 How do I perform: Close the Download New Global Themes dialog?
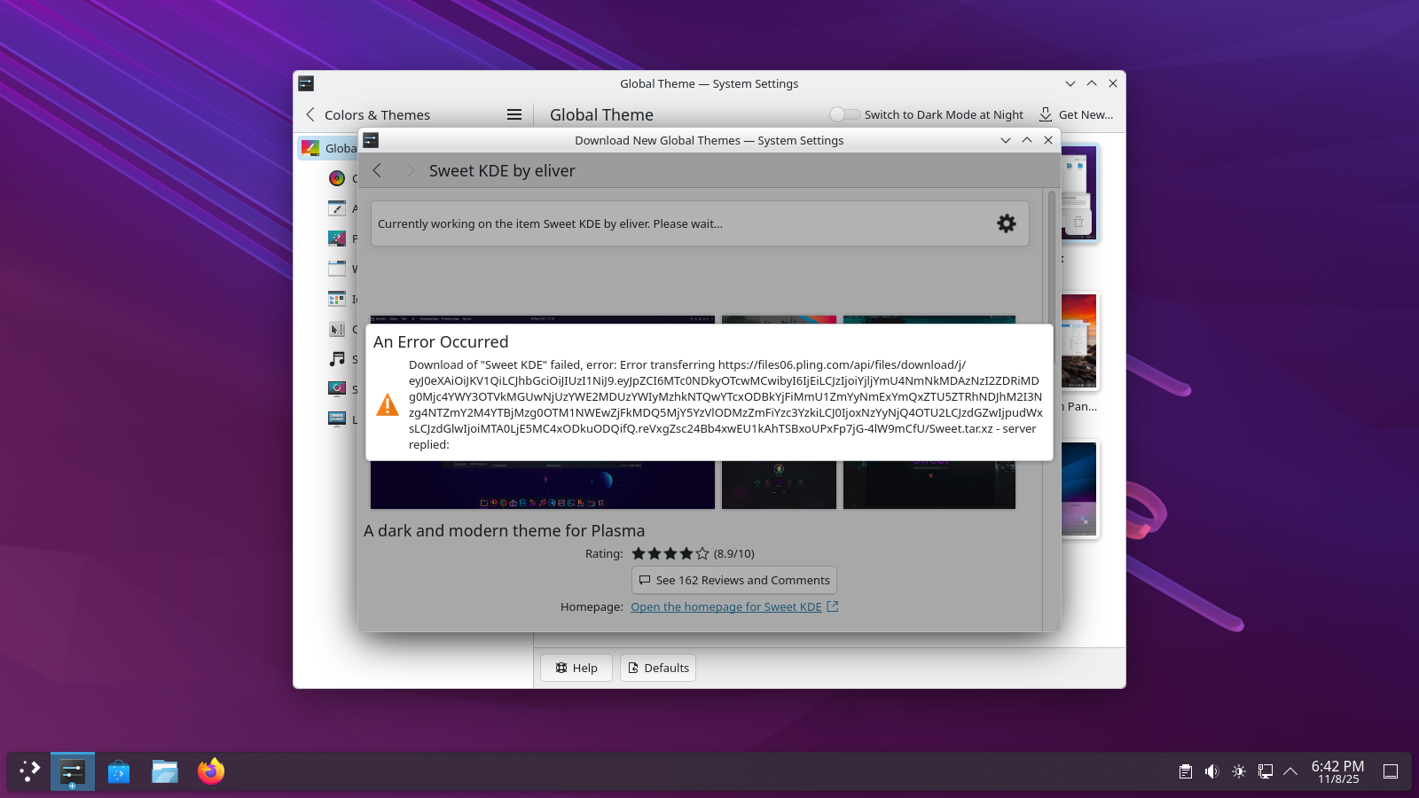pyautogui.click(x=1048, y=140)
